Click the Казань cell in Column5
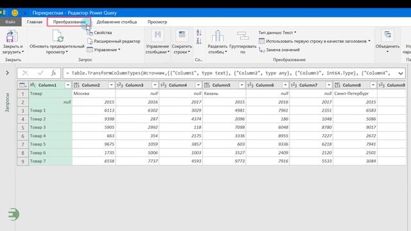 [224, 94]
